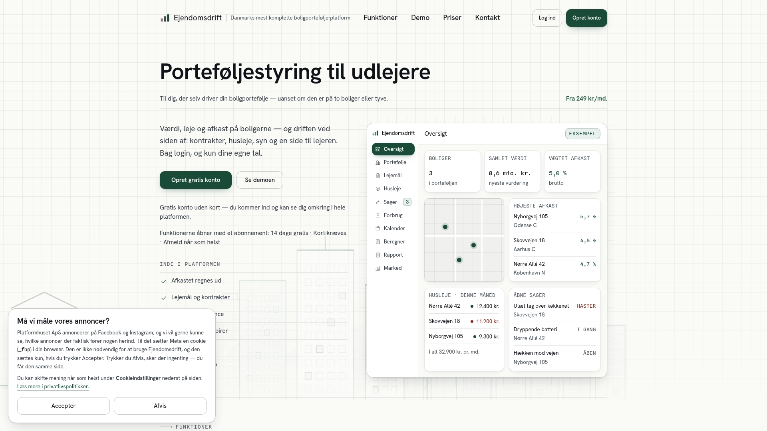
Task: Click the BOLIGER card showing 3
Action: 453,172
